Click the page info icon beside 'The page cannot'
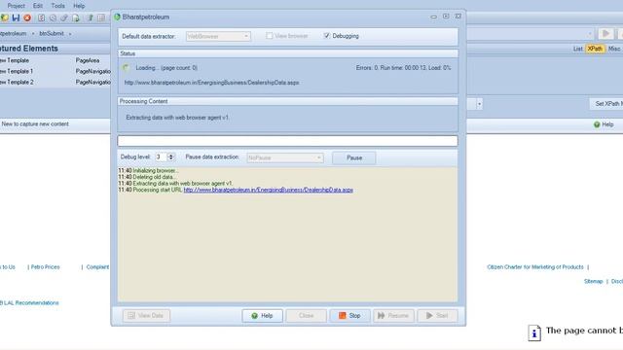Viewport: 623px width, 350px height. point(534,332)
